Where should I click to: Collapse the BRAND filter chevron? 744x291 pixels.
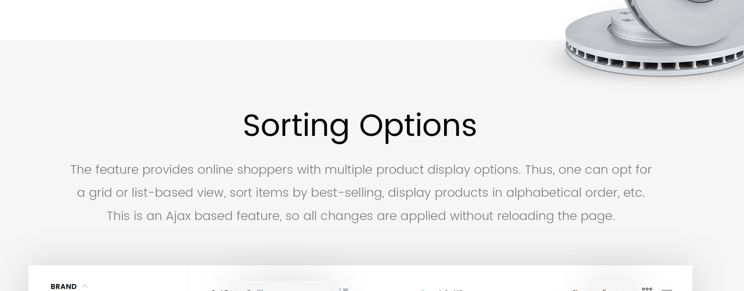(x=85, y=286)
